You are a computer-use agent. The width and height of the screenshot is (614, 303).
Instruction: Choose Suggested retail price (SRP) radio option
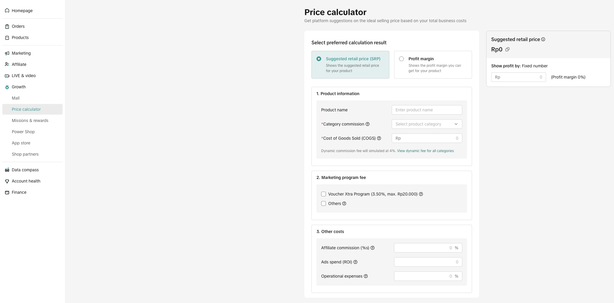coord(319,59)
